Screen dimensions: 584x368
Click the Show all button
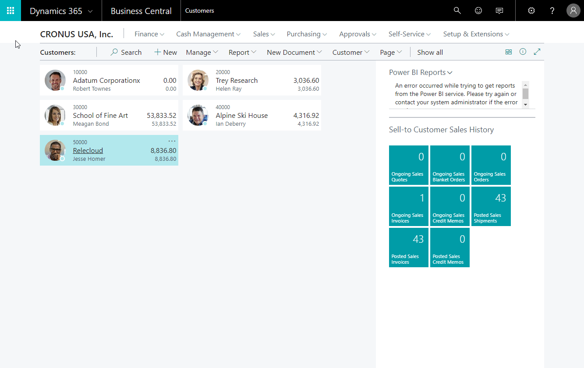point(430,52)
